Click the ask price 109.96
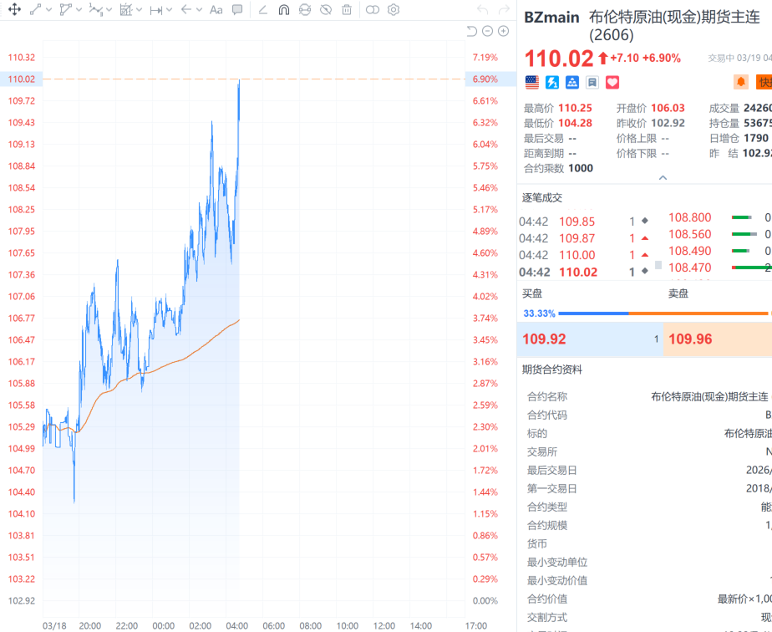The image size is (772, 632). (691, 339)
